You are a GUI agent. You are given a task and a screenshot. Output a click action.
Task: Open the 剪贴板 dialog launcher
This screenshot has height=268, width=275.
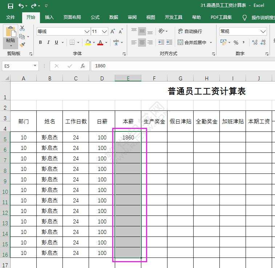click(31, 54)
